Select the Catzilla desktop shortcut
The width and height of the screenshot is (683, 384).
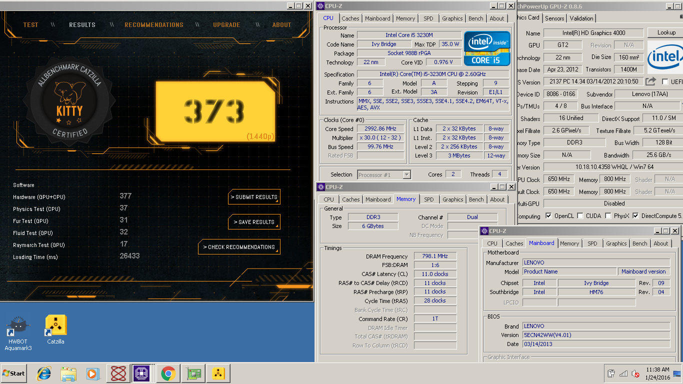pos(56,330)
